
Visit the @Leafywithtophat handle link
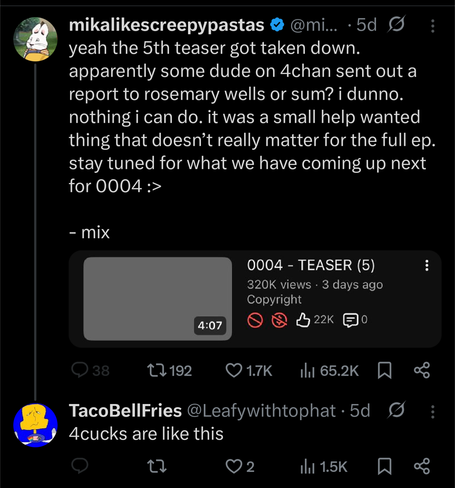coord(261,411)
